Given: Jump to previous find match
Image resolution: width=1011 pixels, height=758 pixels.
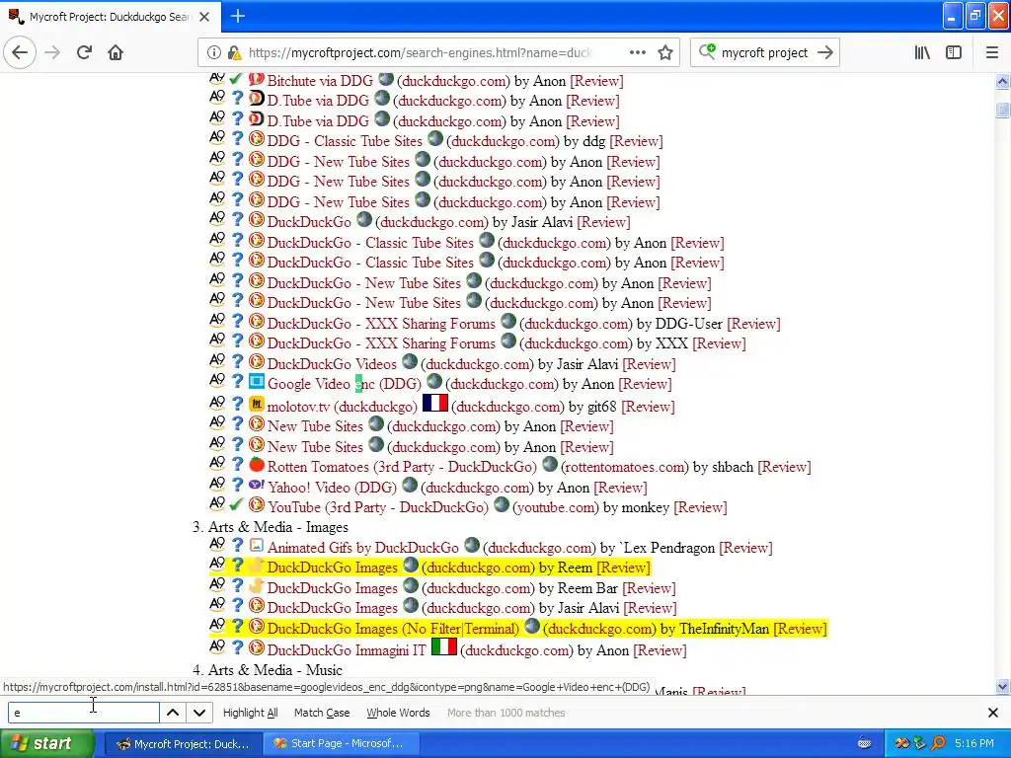Looking at the screenshot, I should tap(173, 713).
